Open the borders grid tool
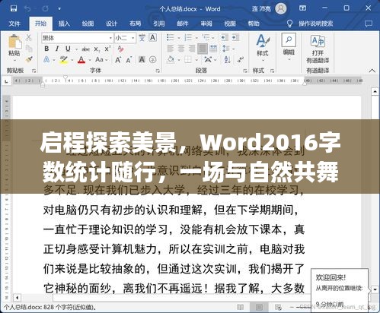380x313 pixels. (x=188, y=60)
